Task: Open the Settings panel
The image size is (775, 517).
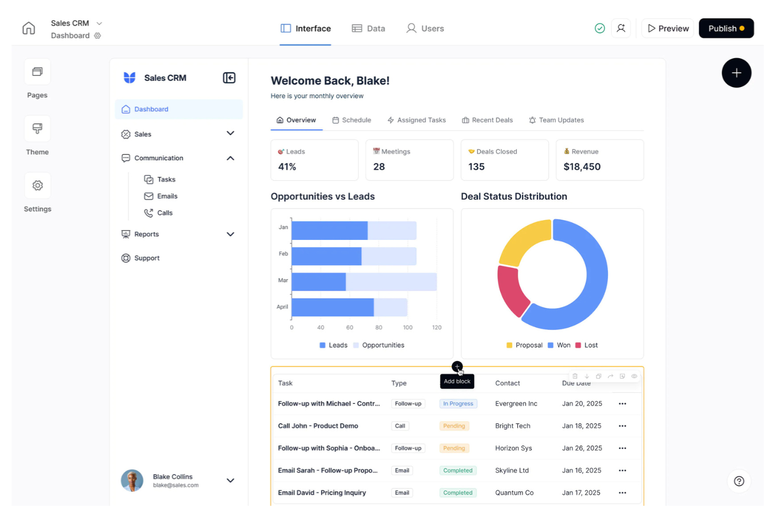Action: pos(37,192)
